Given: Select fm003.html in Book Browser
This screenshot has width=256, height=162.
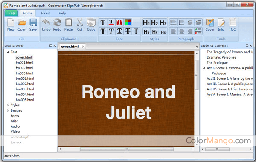Looking at the screenshot, I should click(24, 73).
